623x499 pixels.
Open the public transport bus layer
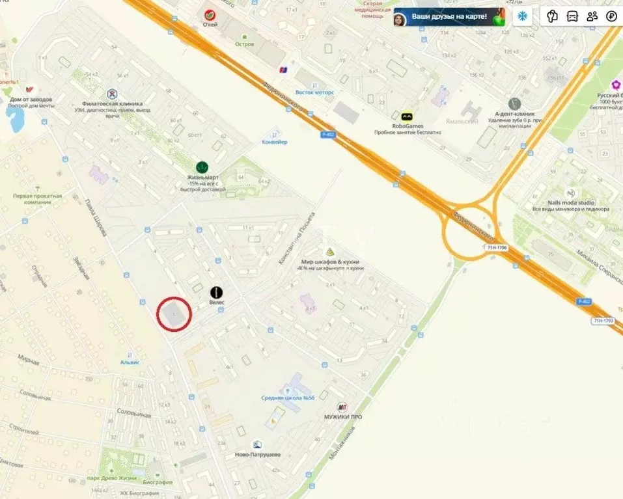click(x=572, y=16)
